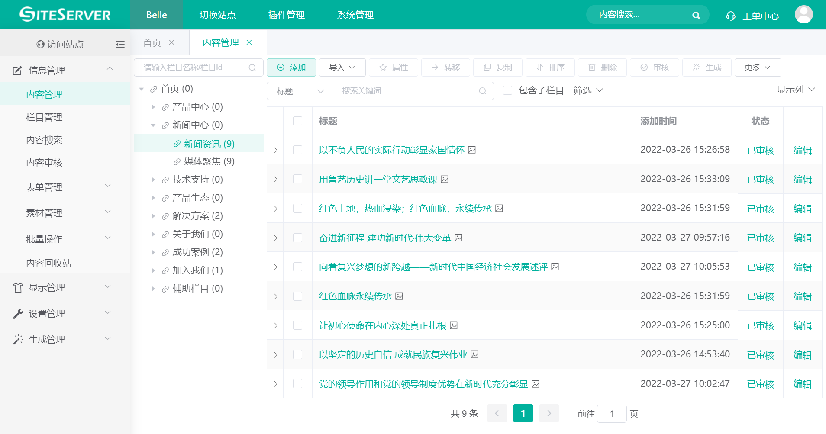This screenshot has width=826, height=434.
Task: Open the 工单中心 headset icon
Action: [730, 15]
